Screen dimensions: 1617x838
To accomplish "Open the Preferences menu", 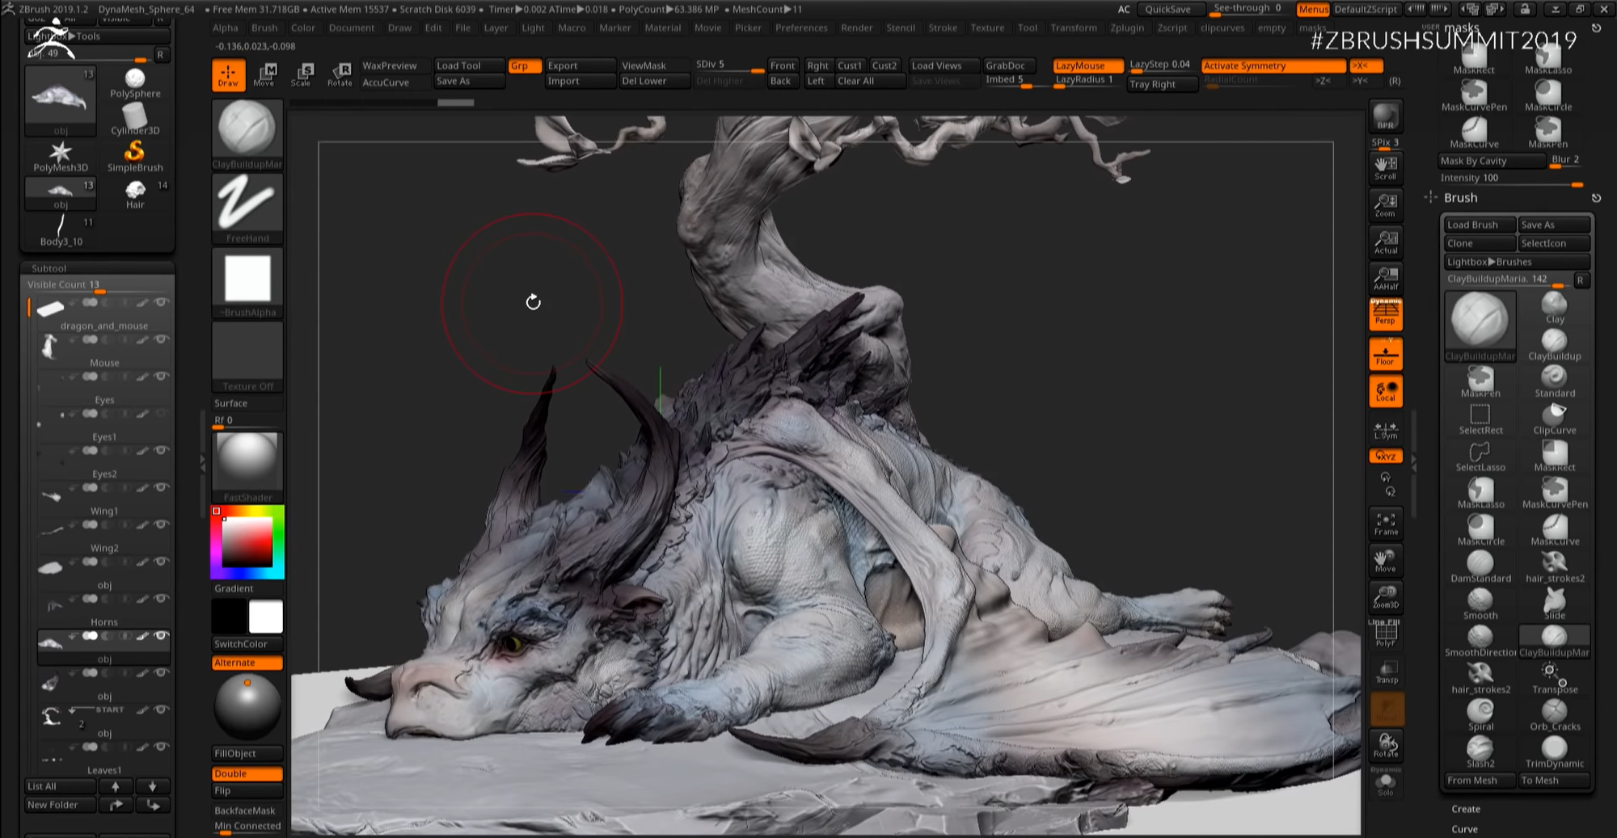I will (801, 27).
